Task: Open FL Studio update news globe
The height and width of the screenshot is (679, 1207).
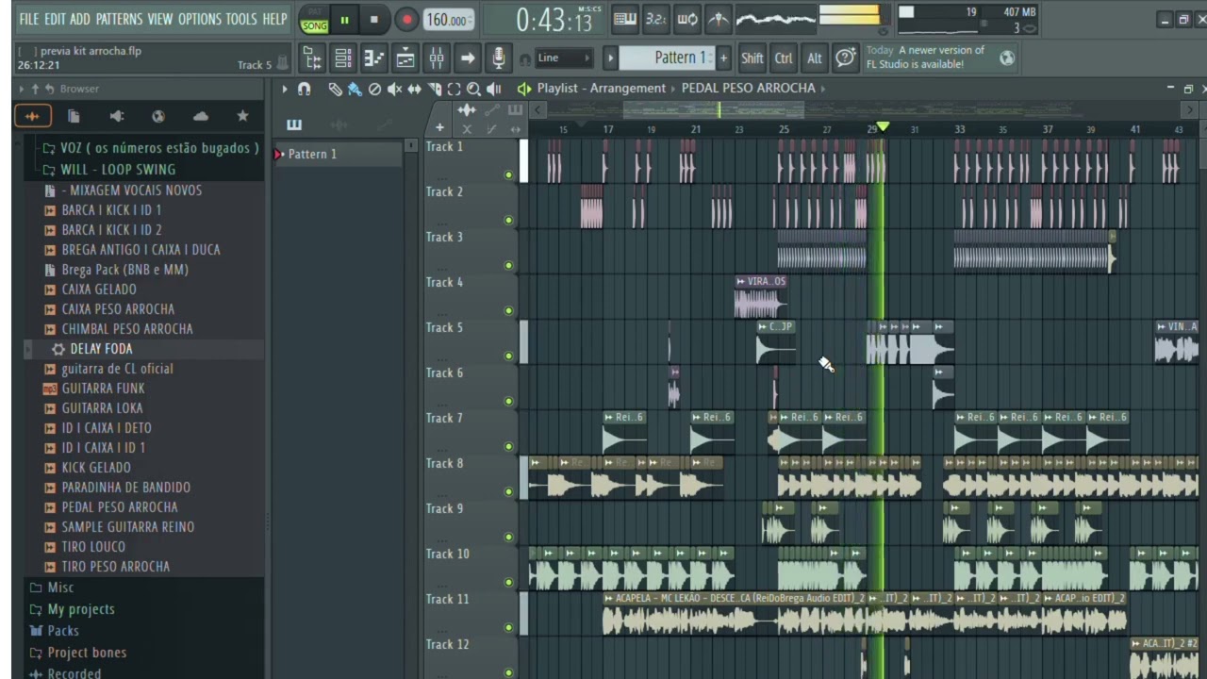Action: point(1007,58)
